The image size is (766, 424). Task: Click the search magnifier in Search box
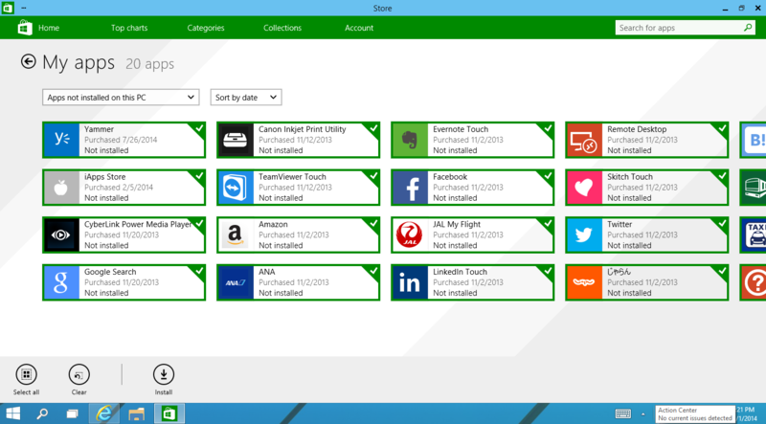point(748,28)
